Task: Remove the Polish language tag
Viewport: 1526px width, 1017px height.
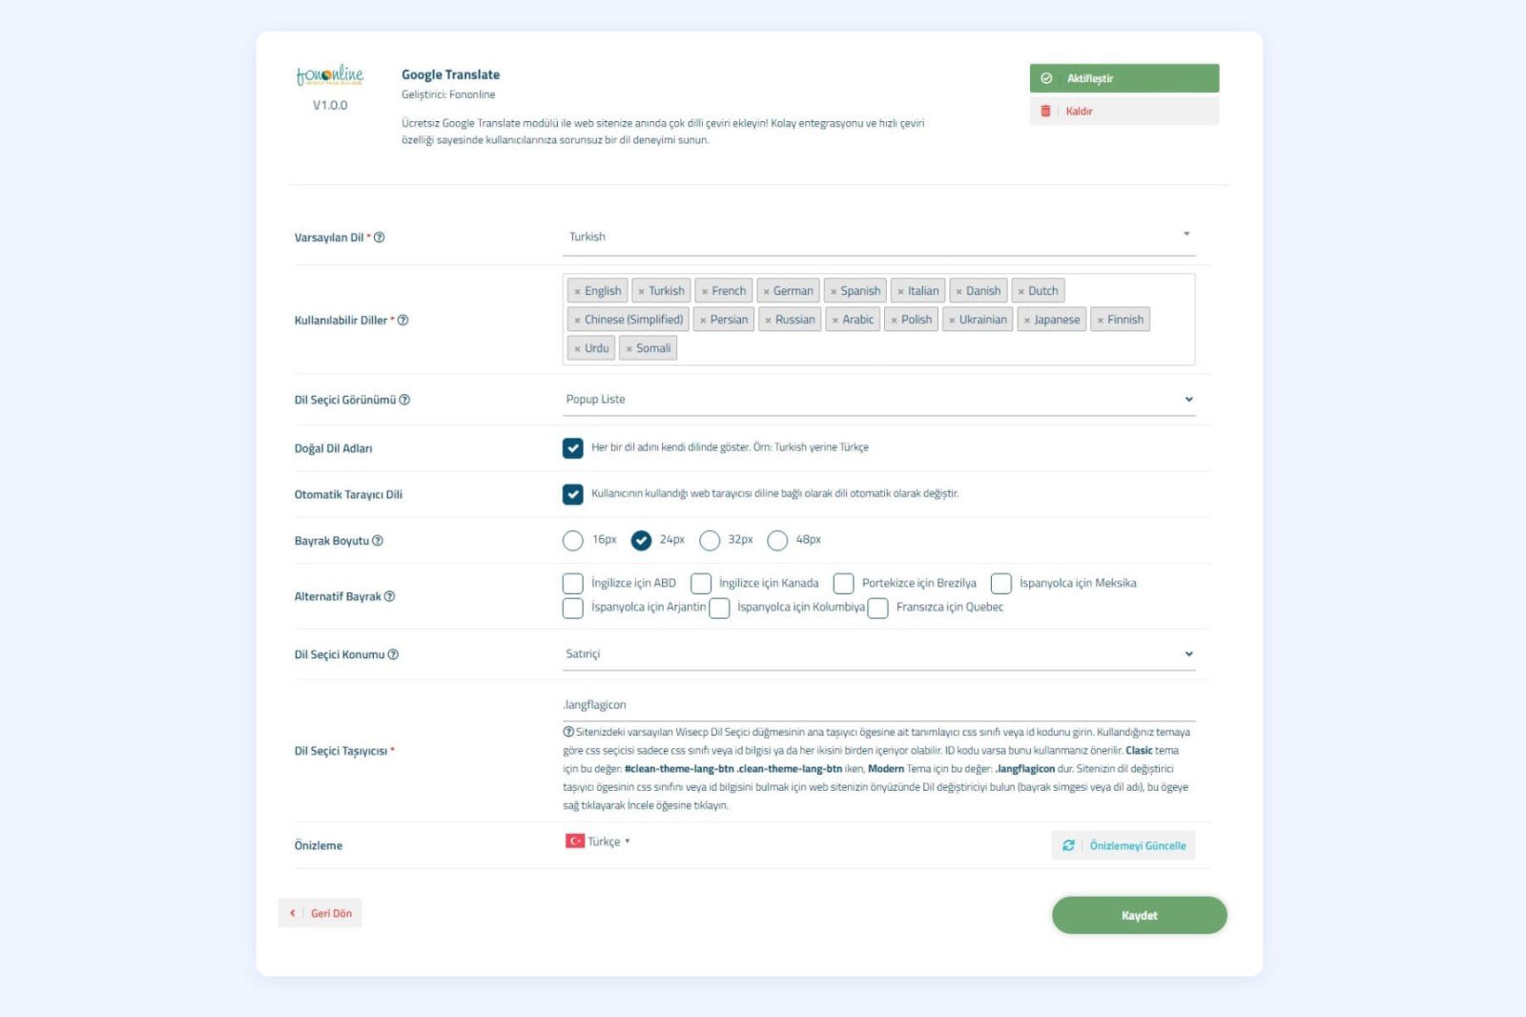Action: coord(895,321)
